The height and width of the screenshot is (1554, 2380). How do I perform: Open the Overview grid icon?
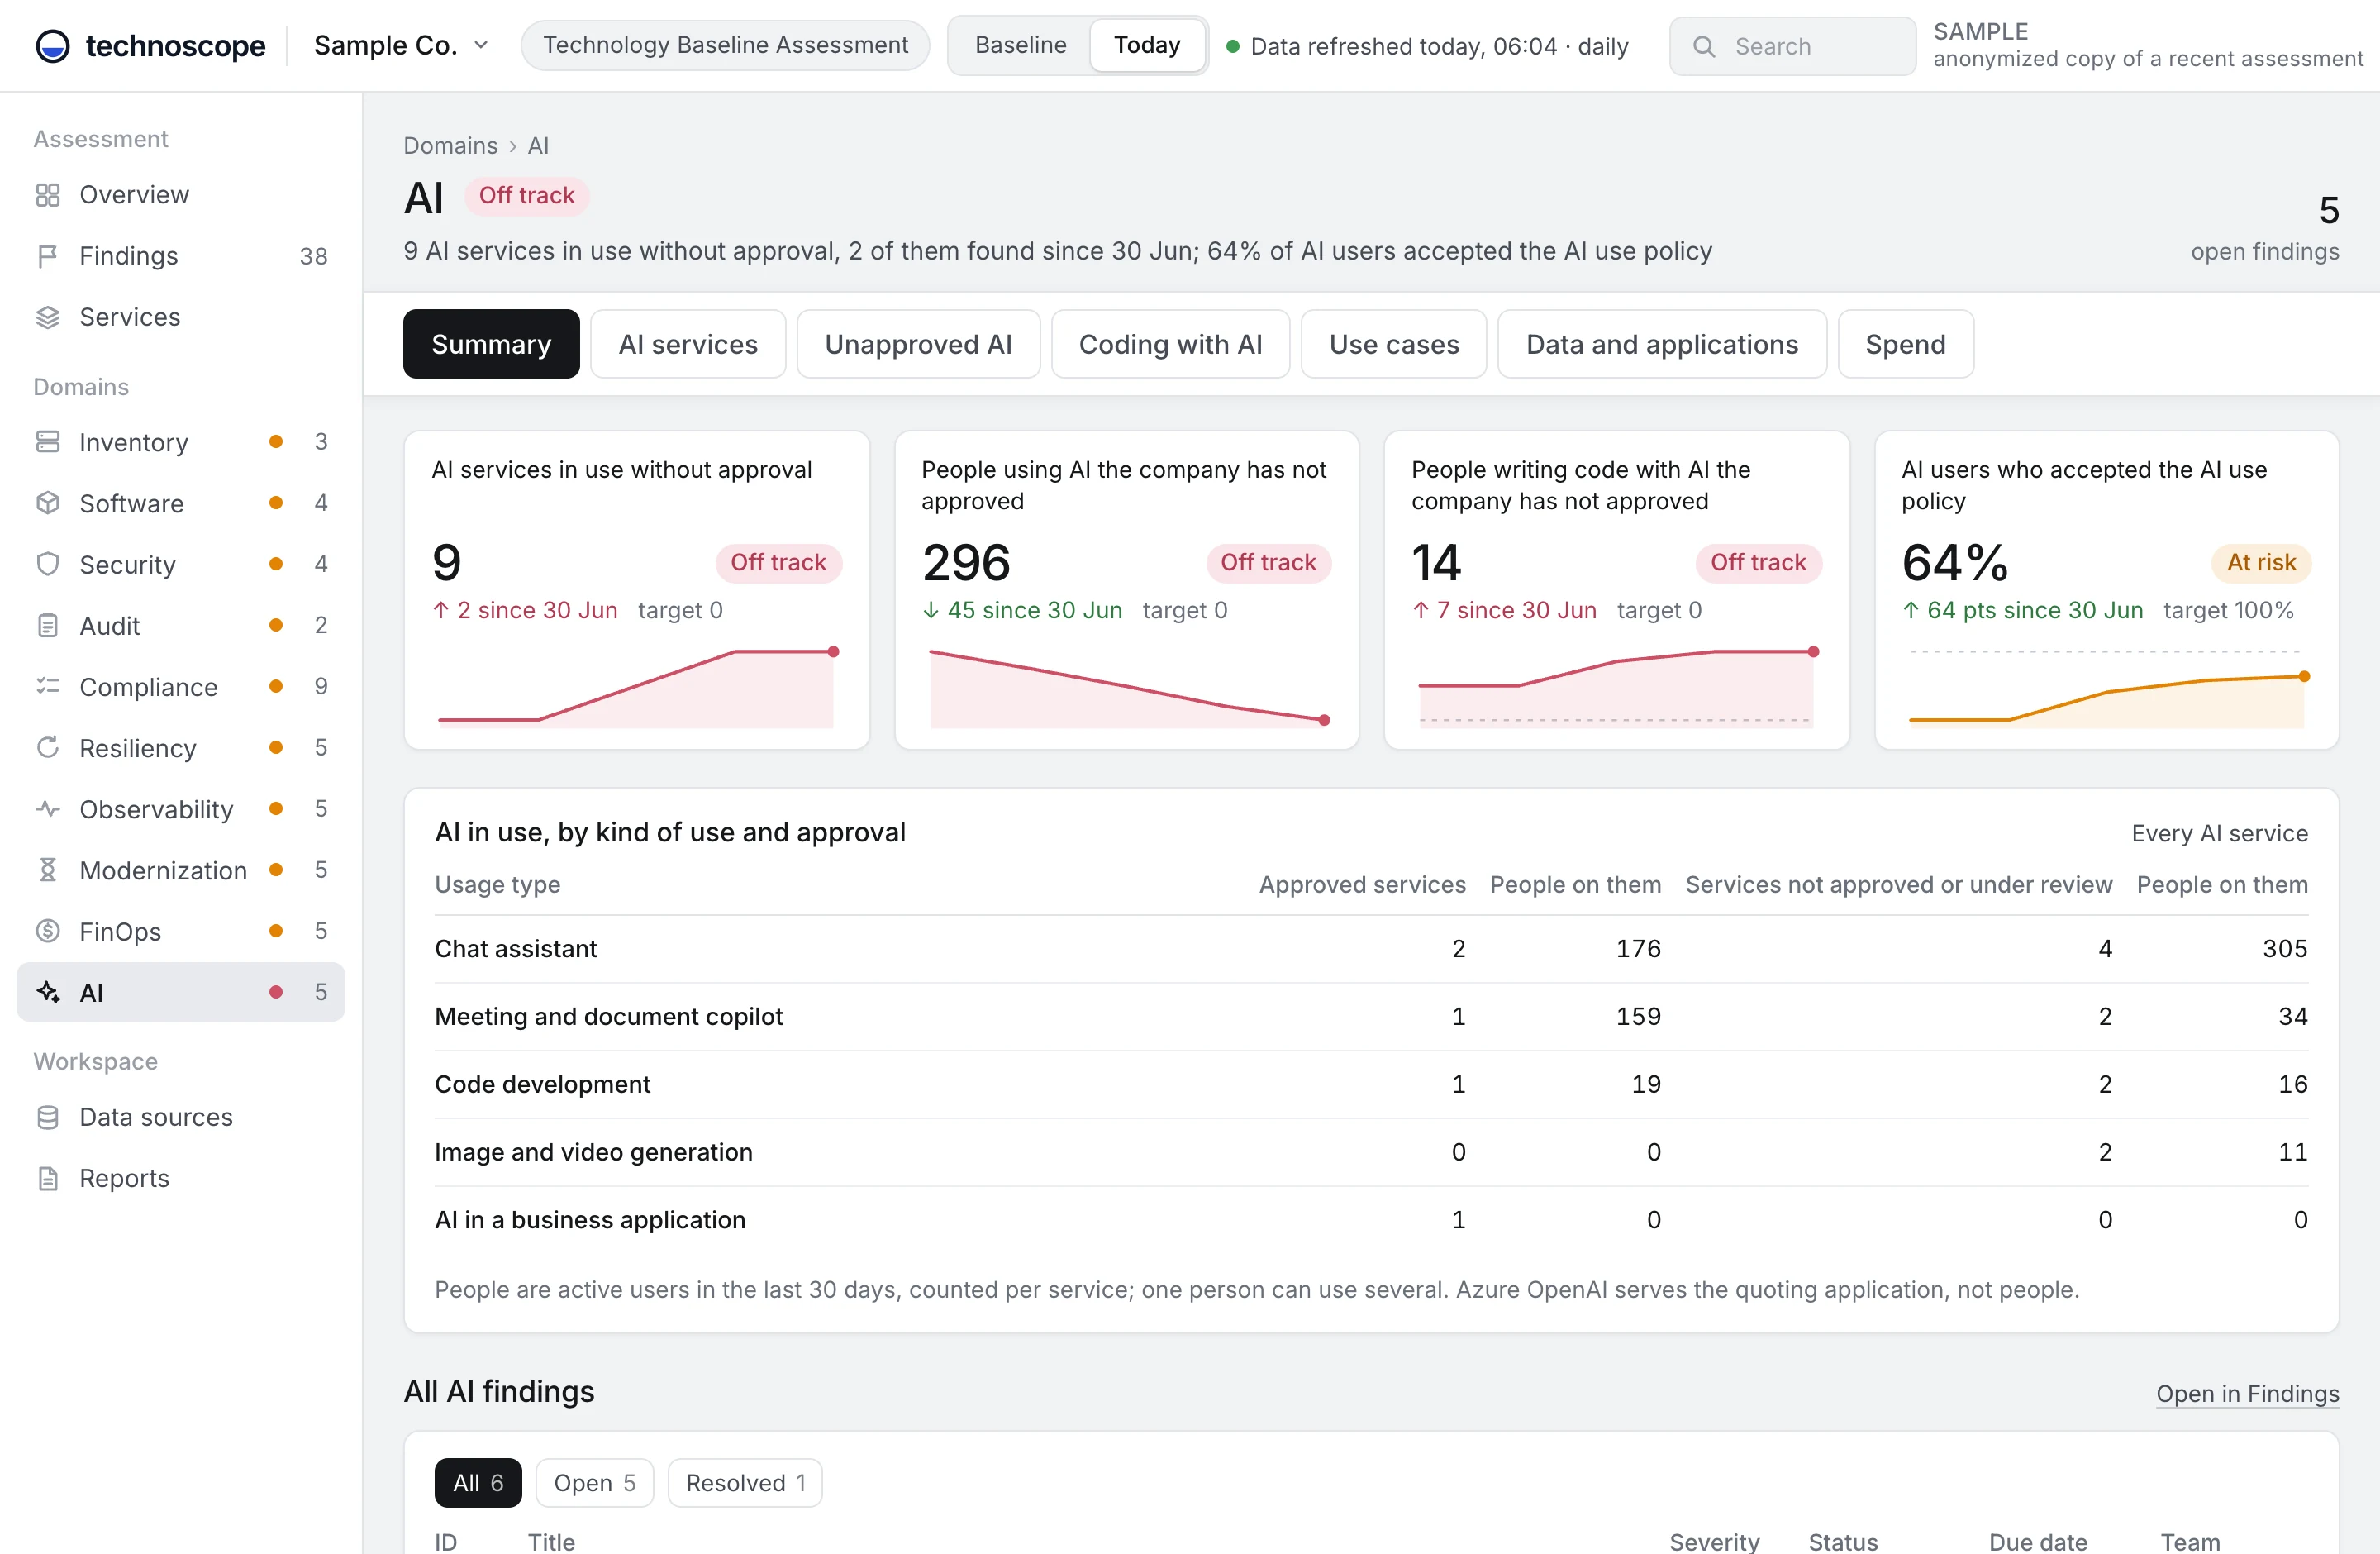click(x=48, y=195)
